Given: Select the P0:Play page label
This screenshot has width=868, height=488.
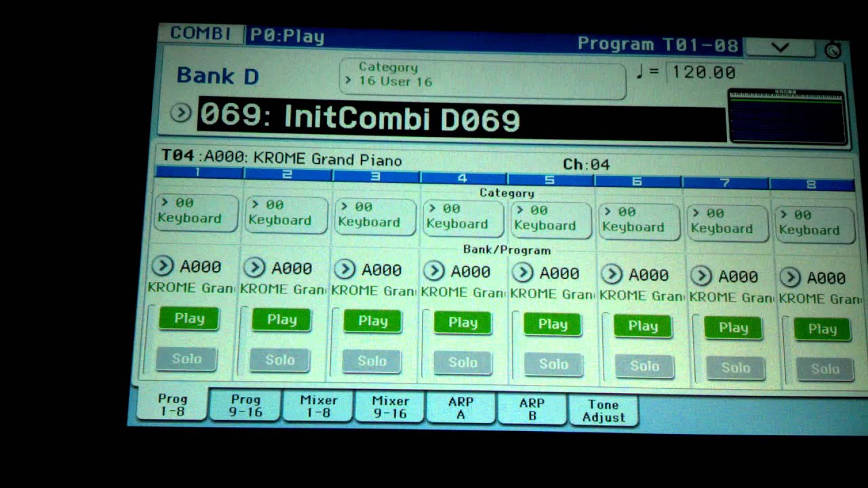Looking at the screenshot, I should pyautogui.click(x=288, y=36).
